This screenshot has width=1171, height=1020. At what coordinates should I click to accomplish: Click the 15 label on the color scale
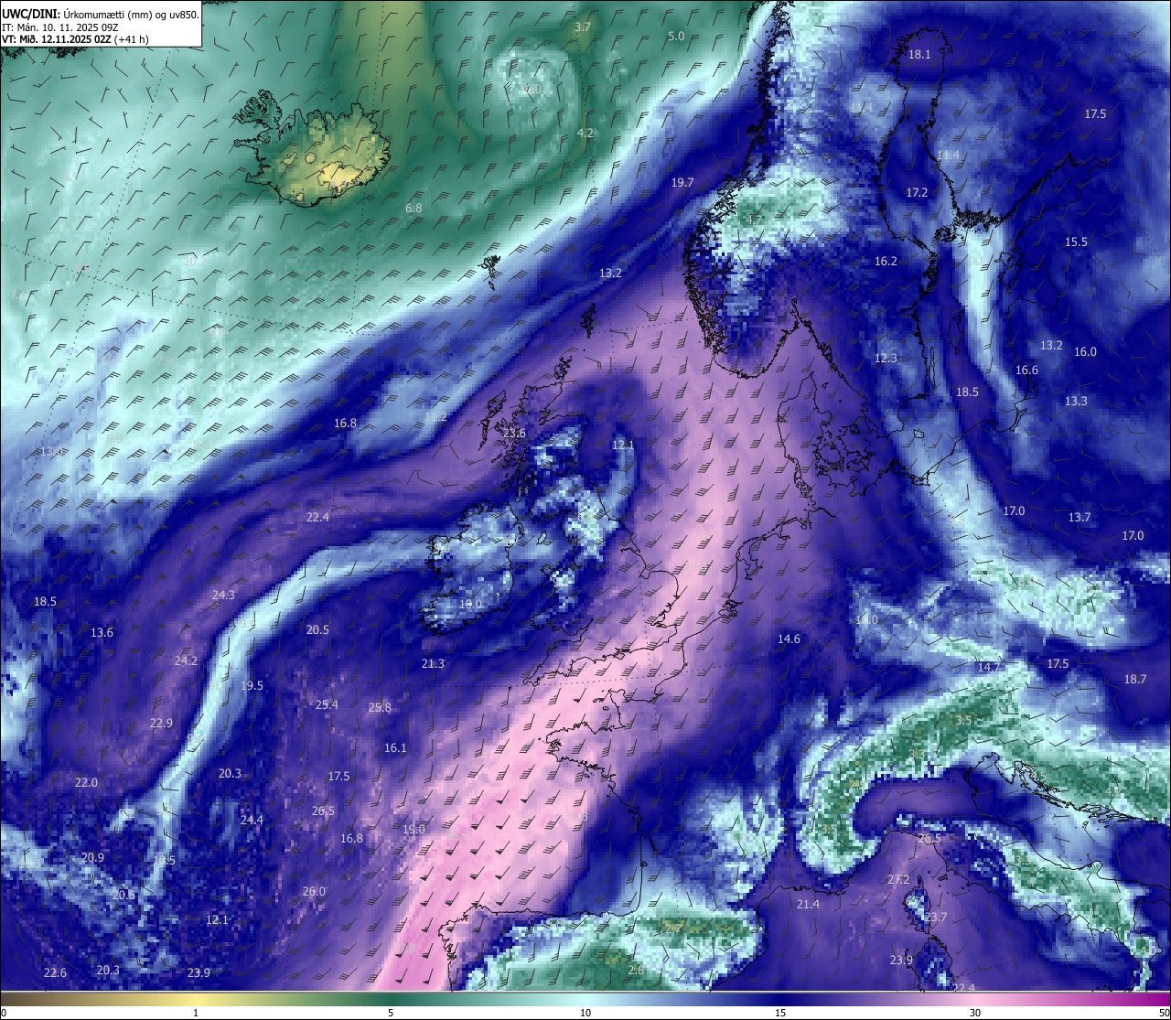(x=780, y=1013)
